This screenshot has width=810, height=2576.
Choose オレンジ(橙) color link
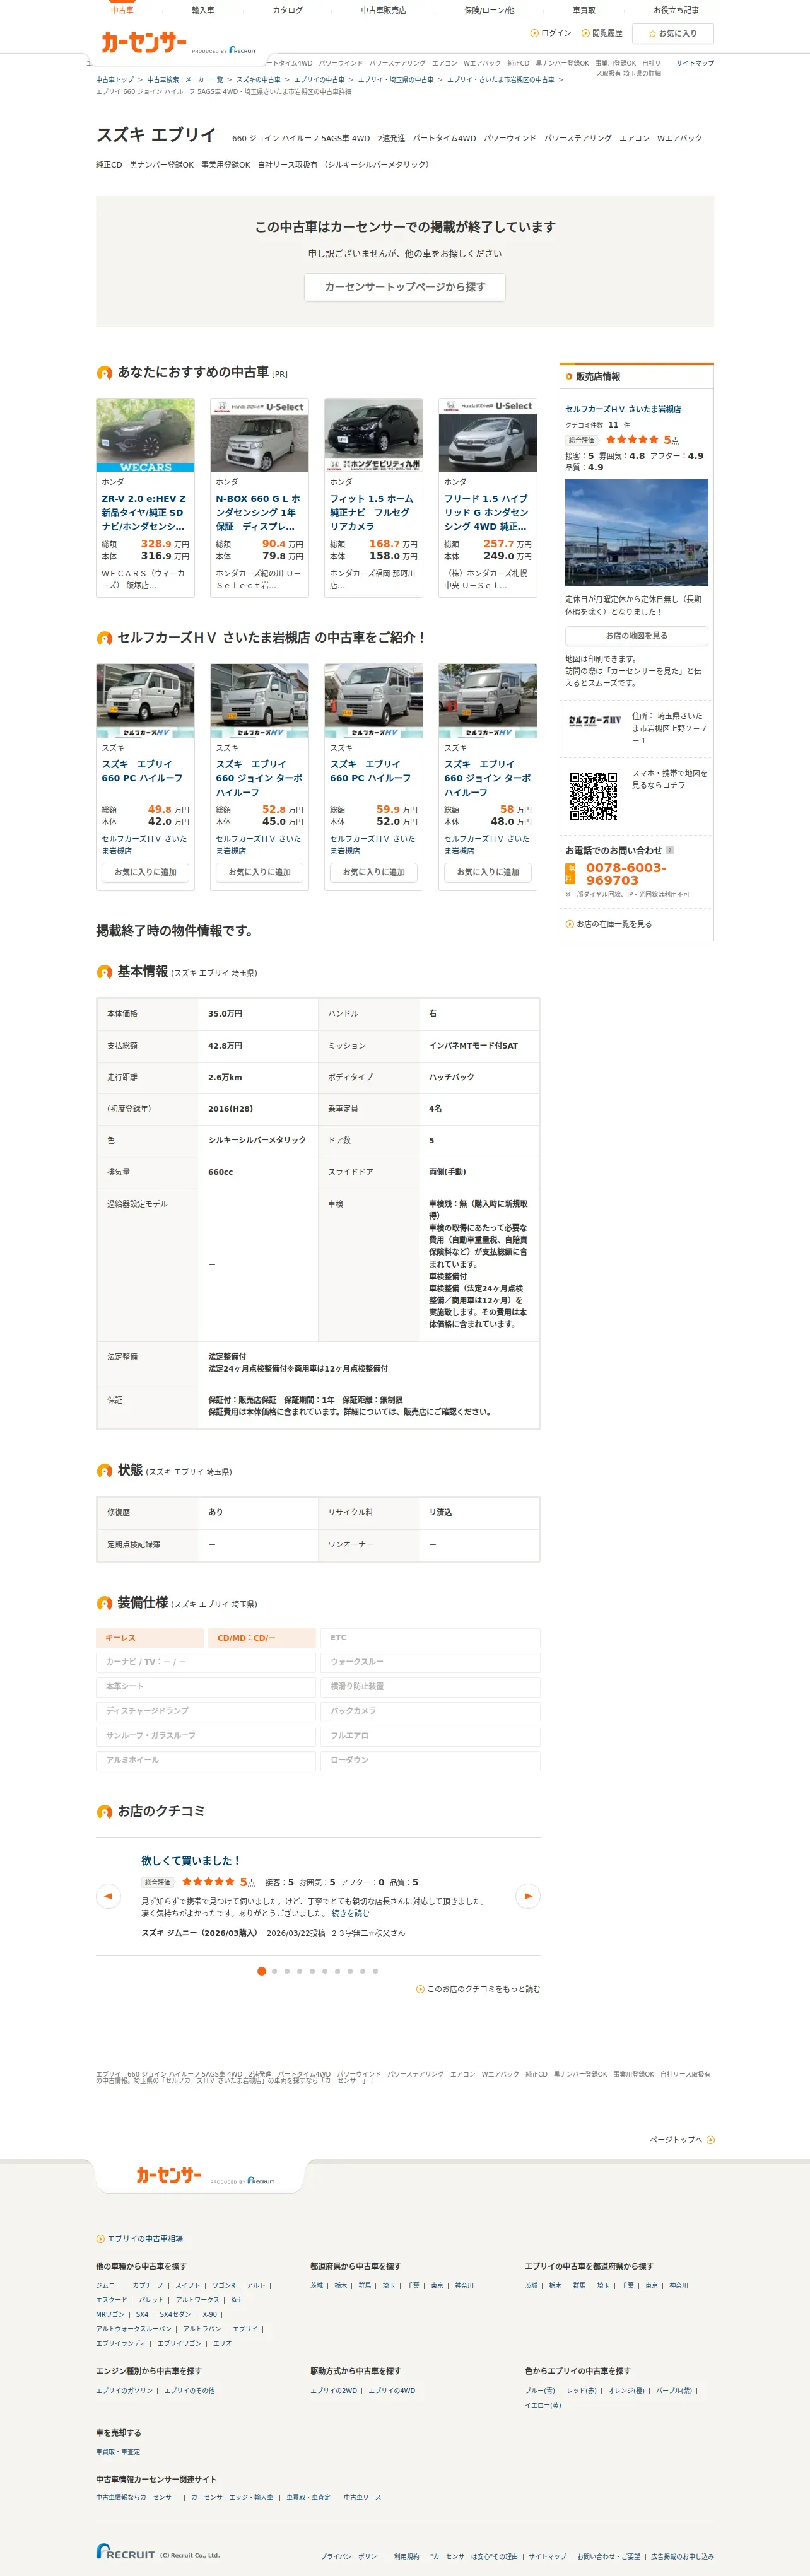(626, 2390)
